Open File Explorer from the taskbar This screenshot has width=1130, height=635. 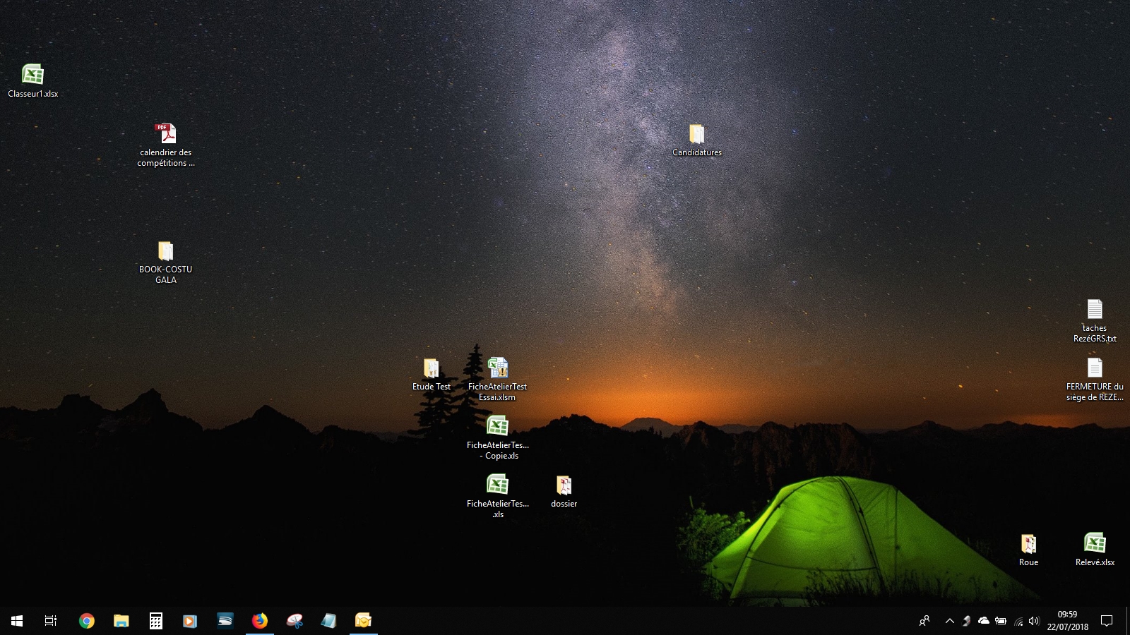[121, 621]
